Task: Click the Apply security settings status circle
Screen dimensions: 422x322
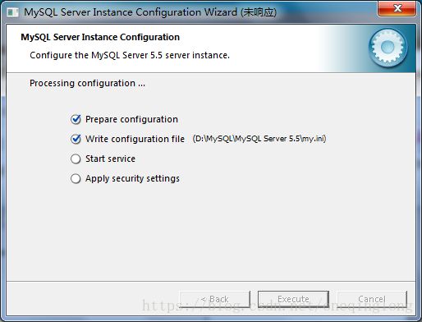Action: coord(76,178)
